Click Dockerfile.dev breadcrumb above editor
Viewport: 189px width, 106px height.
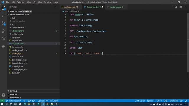coord(71,11)
